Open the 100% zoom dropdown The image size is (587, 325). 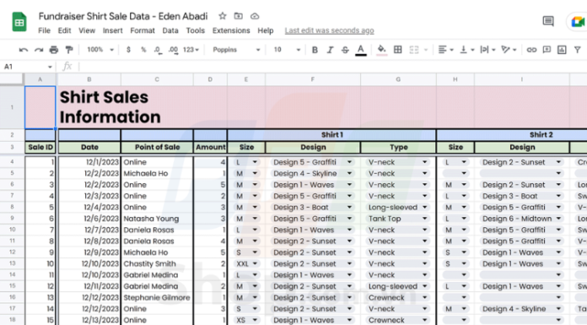[100, 50]
